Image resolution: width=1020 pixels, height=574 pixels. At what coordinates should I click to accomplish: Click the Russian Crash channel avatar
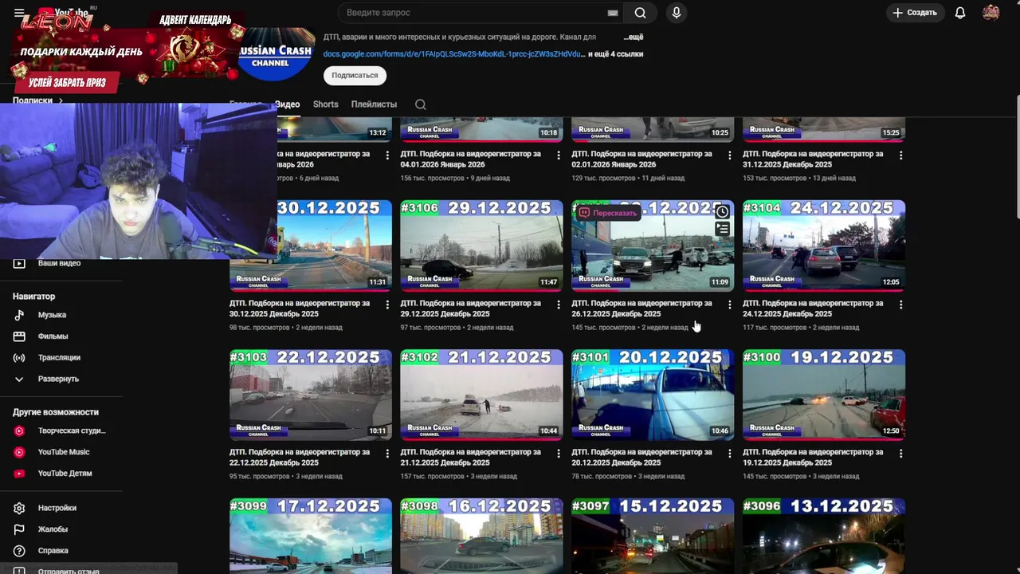(277, 54)
